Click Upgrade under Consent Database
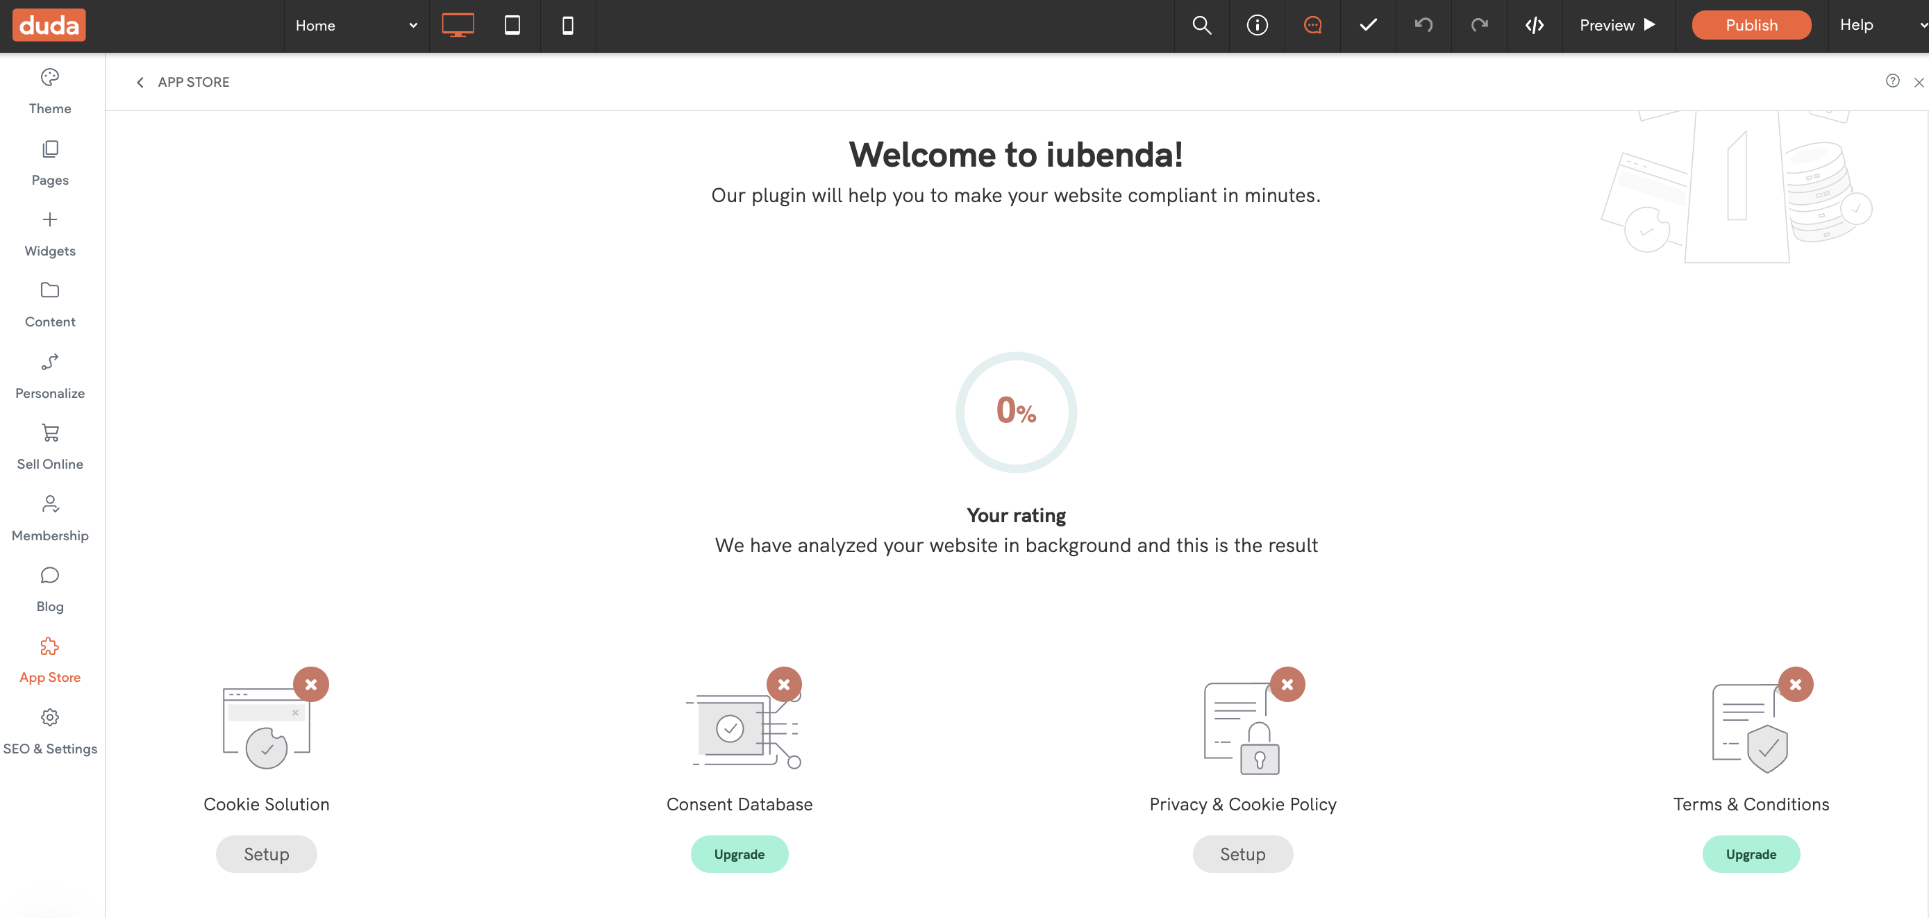The height and width of the screenshot is (918, 1929). [x=738, y=853]
